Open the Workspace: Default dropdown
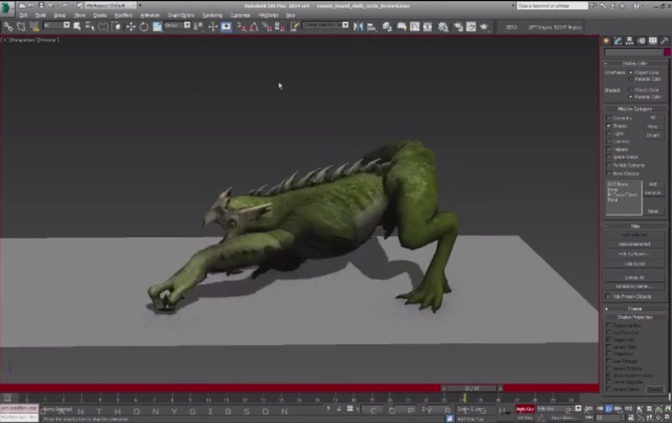 pos(110,5)
